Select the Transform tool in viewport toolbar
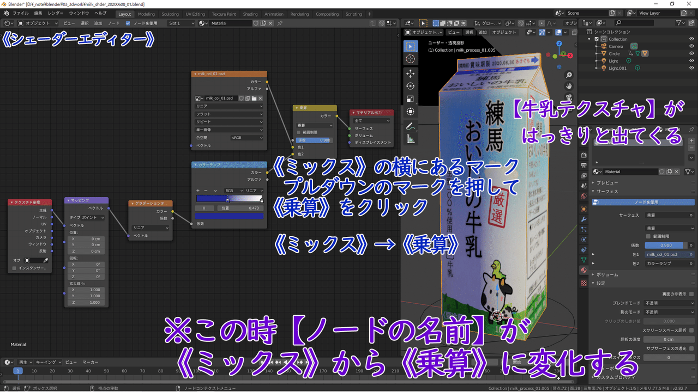Image resolution: width=698 pixels, height=392 pixels. (x=410, y=111)
